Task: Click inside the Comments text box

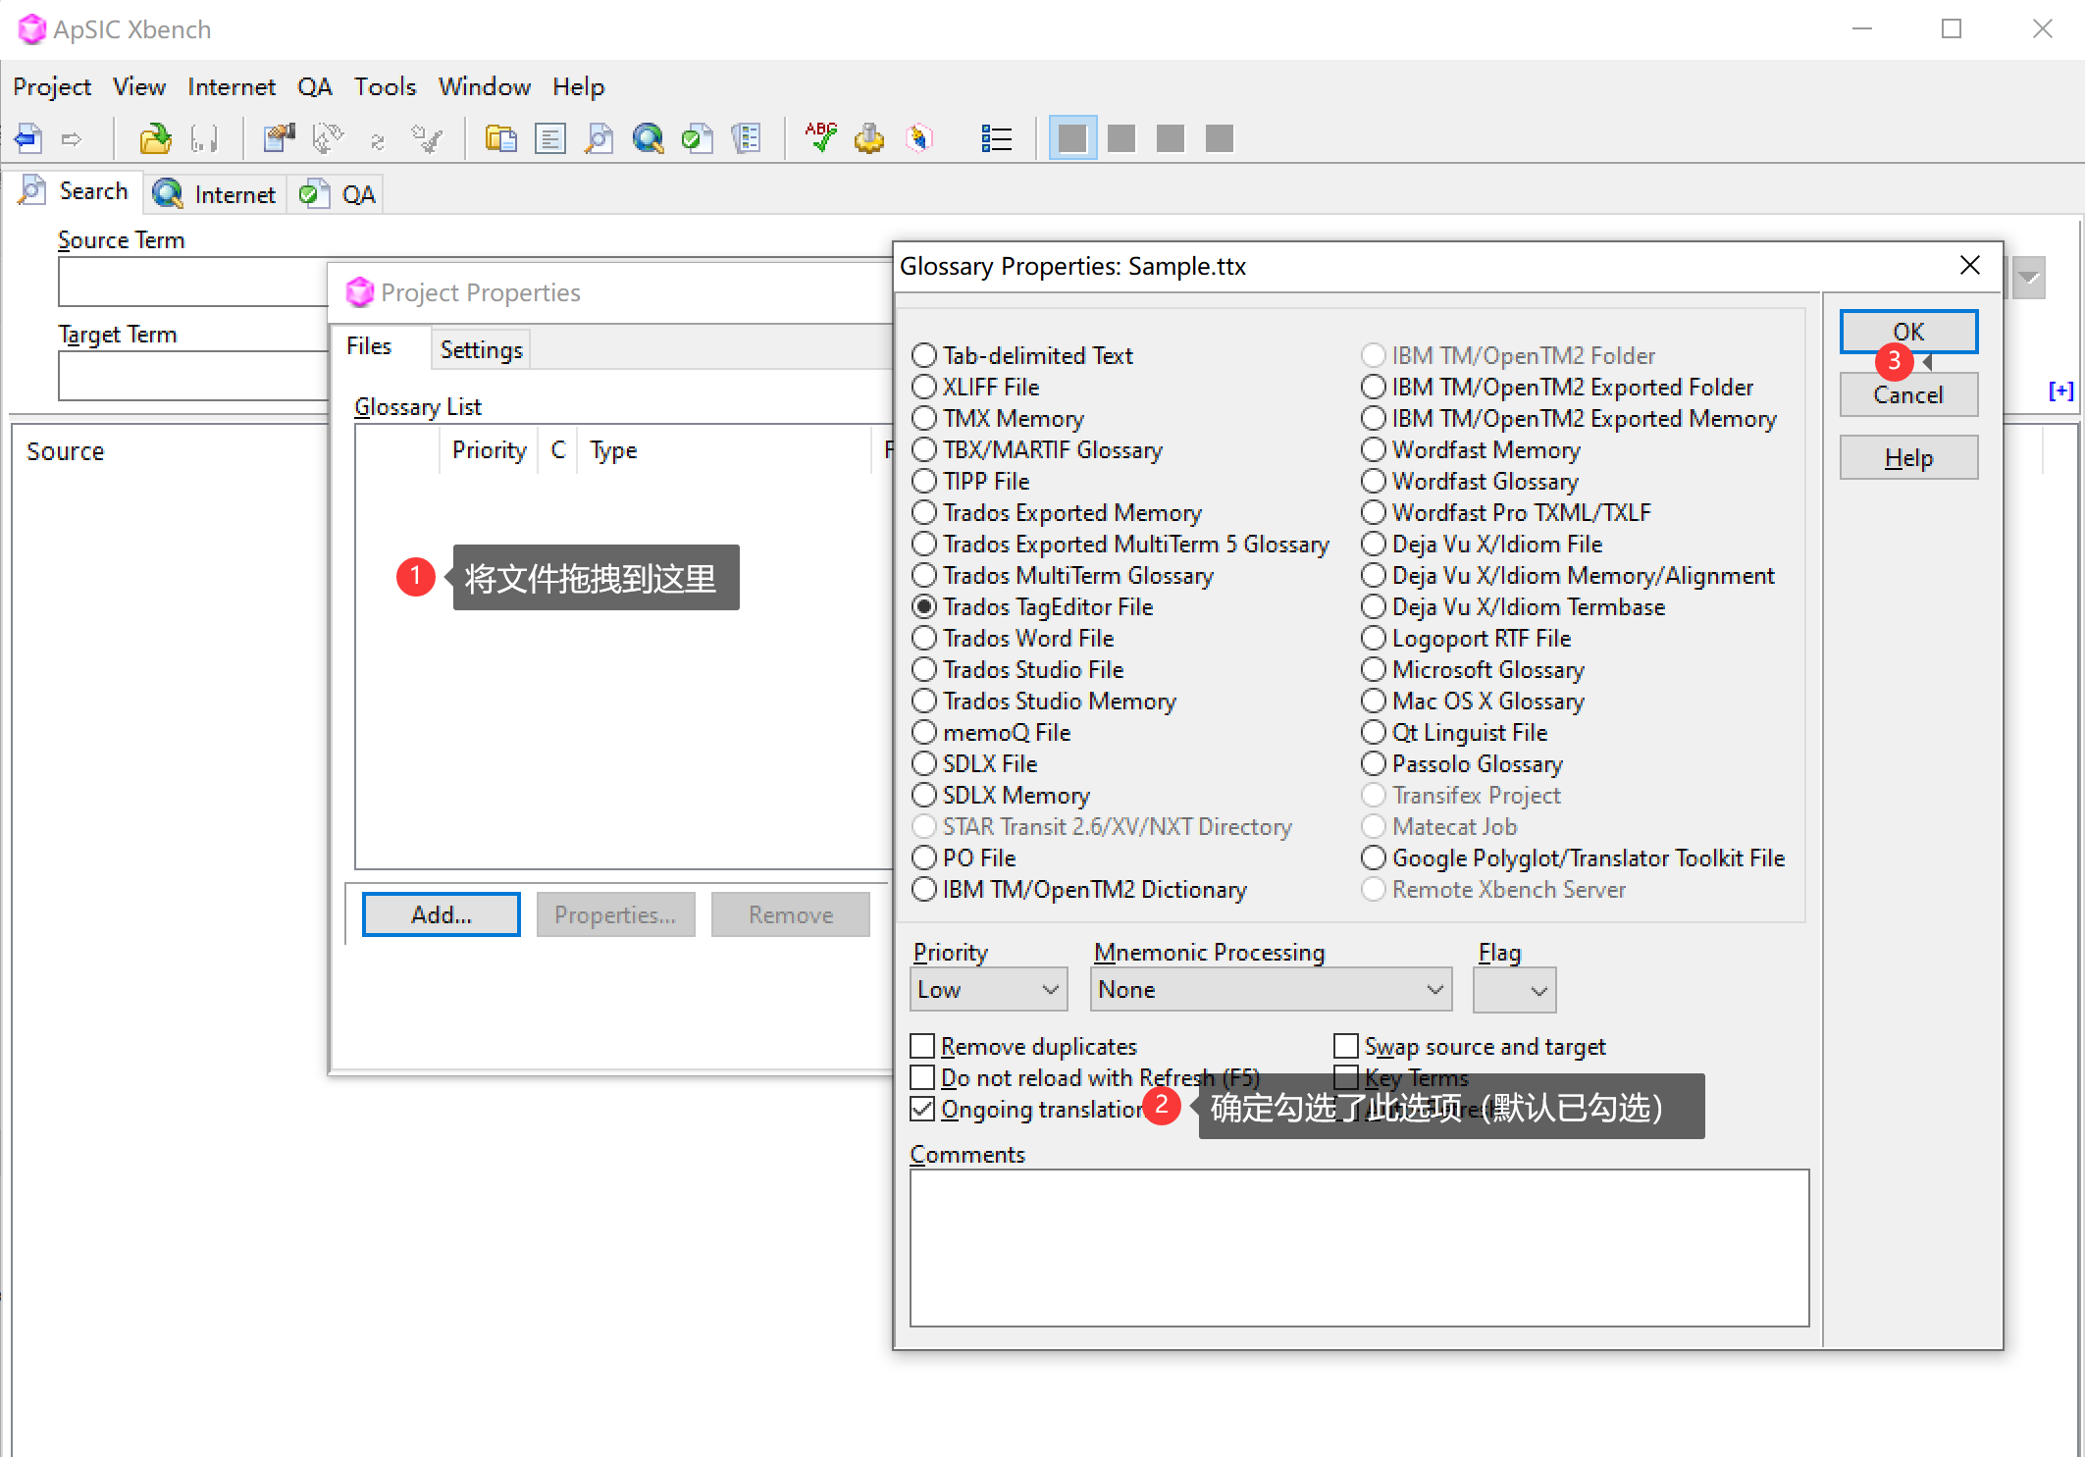Action: tap(1359, 1246)
